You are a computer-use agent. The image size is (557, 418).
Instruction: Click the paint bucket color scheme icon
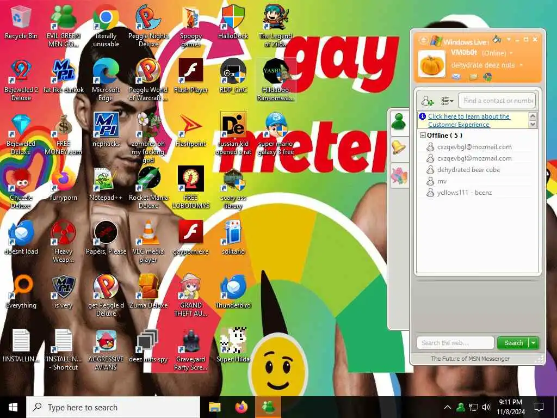pos(497,39)
